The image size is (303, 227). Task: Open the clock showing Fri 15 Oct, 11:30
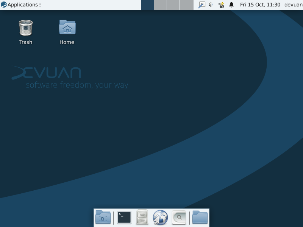pyautogui.click(x=260, y=5)
